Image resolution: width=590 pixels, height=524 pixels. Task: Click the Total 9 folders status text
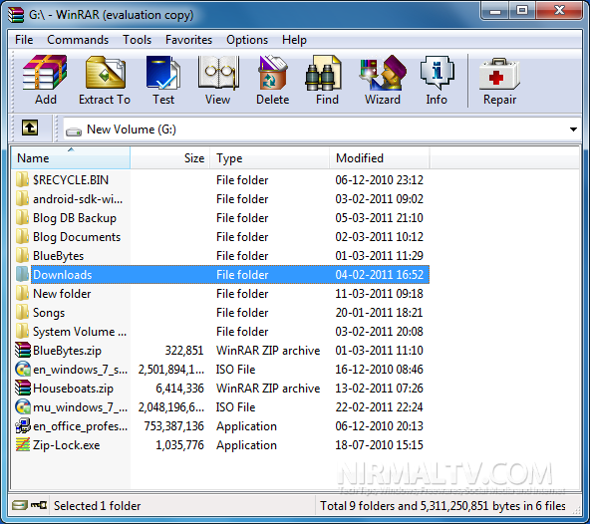click(x=442, y=505)
